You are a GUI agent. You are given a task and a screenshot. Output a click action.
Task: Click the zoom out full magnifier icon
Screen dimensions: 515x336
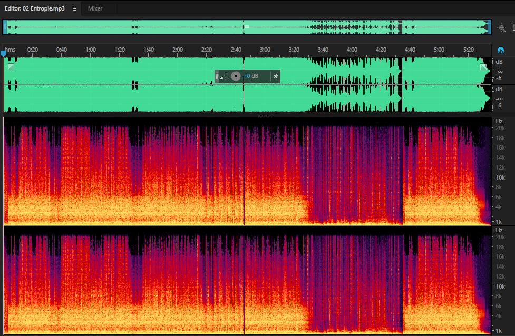501,28
